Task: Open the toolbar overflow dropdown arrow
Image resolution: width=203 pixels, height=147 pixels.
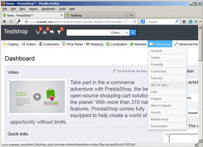Action: [x=200, y=22]
